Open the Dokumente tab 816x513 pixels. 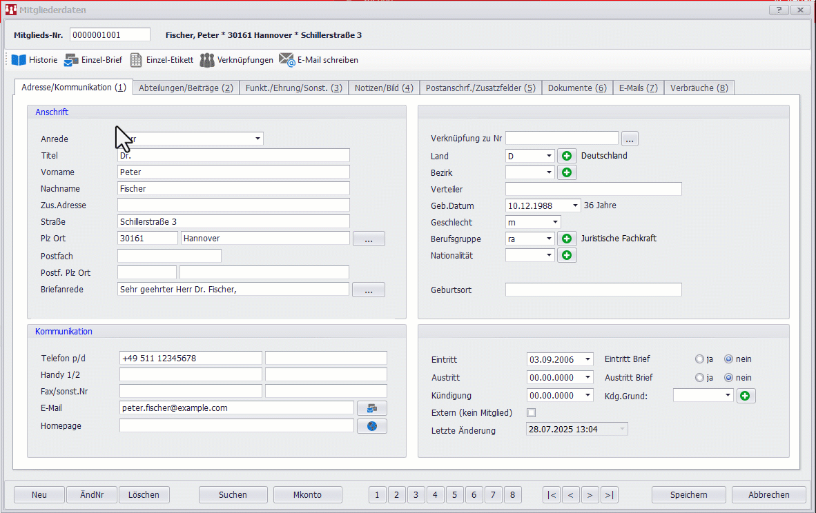pos(576,88)
